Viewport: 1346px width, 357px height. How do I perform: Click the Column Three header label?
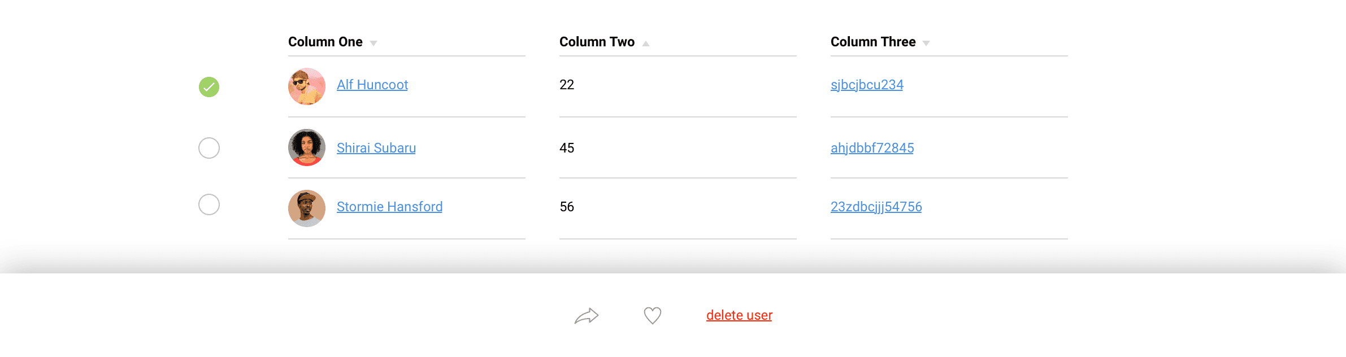pyautogui.click(x=873, y=42)
